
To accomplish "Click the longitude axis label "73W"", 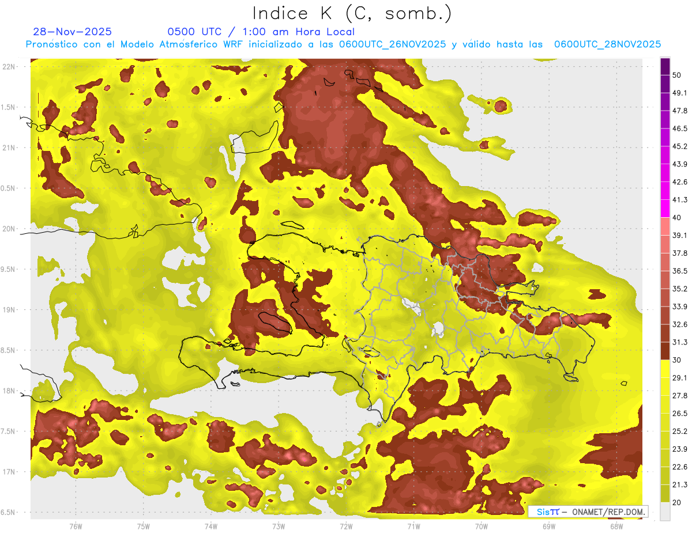I will click(x=279, y=526).
